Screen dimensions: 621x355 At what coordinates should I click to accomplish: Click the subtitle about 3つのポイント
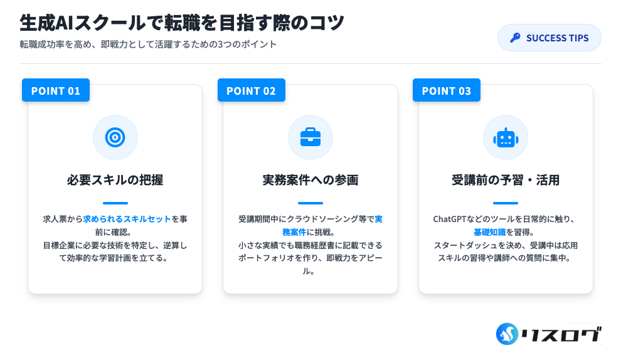pyautogui.click(x=148, y=45)
